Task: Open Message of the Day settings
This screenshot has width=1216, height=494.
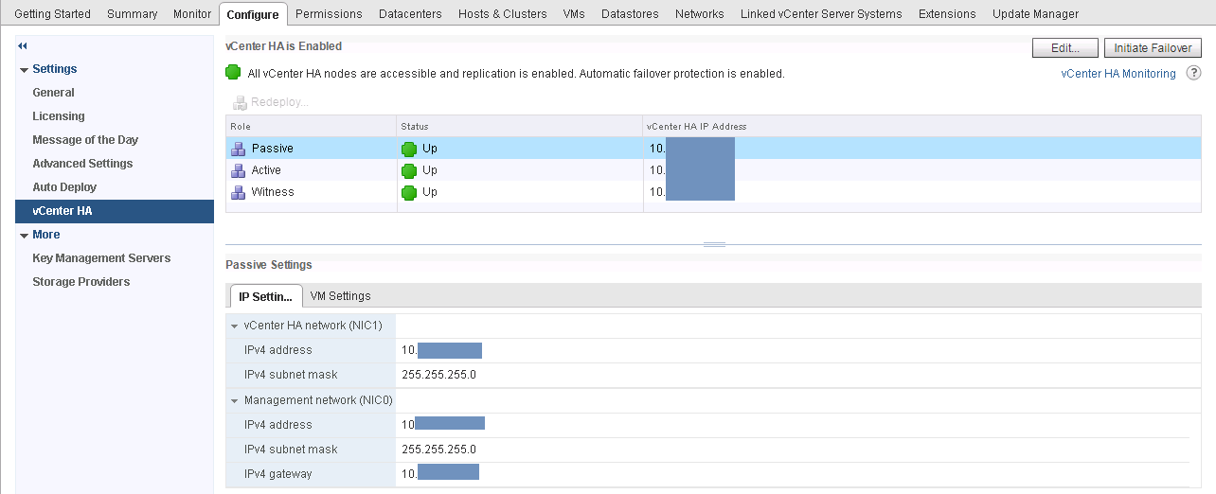Action: point(85,140)
